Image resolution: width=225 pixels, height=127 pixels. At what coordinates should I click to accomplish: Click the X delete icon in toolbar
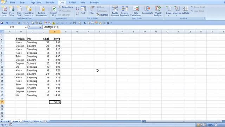108,23
